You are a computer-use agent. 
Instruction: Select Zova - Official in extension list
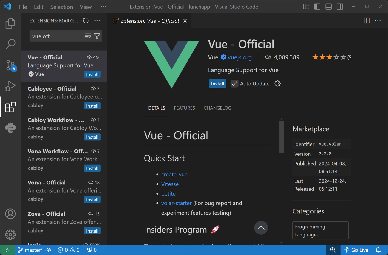64,222
